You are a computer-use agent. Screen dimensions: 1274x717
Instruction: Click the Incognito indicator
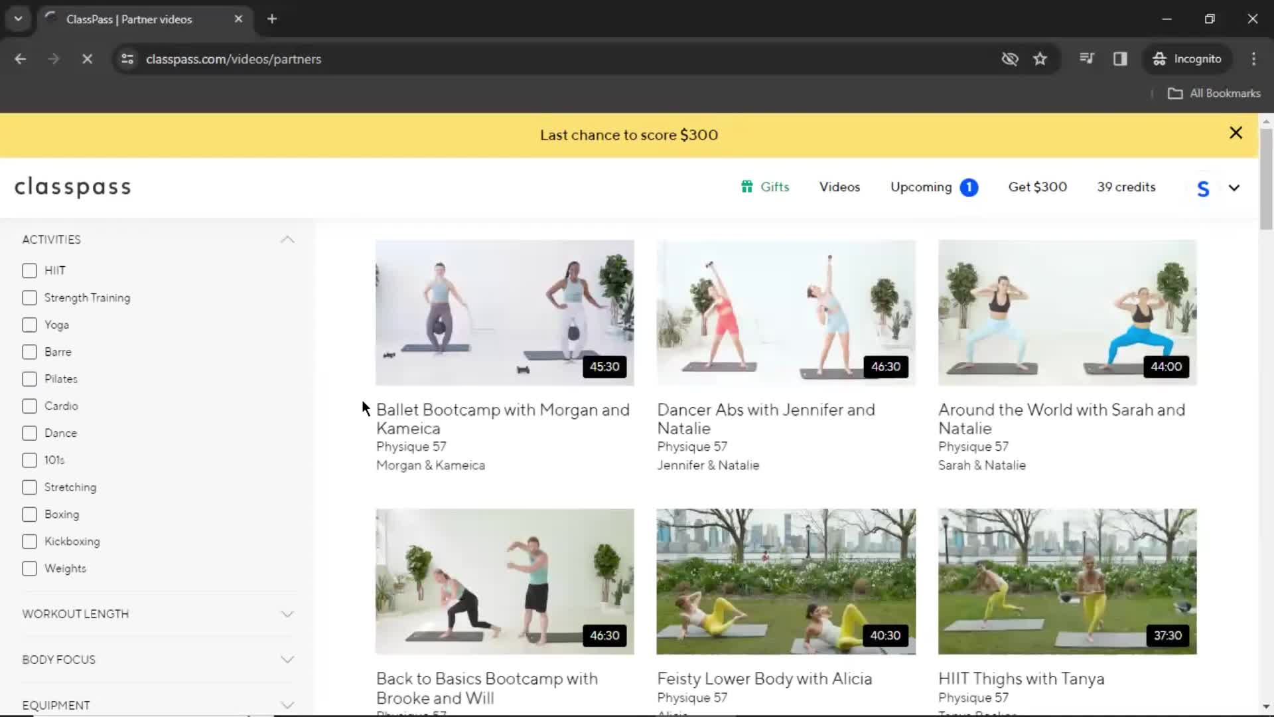[x=1188, y=59]
